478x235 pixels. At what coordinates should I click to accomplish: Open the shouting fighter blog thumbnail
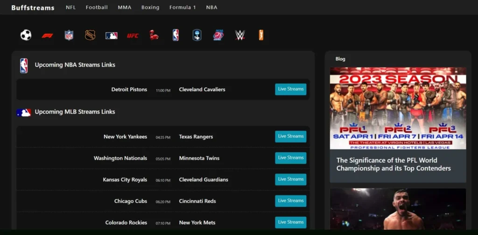pyautogui.click(x=398, y=209)
